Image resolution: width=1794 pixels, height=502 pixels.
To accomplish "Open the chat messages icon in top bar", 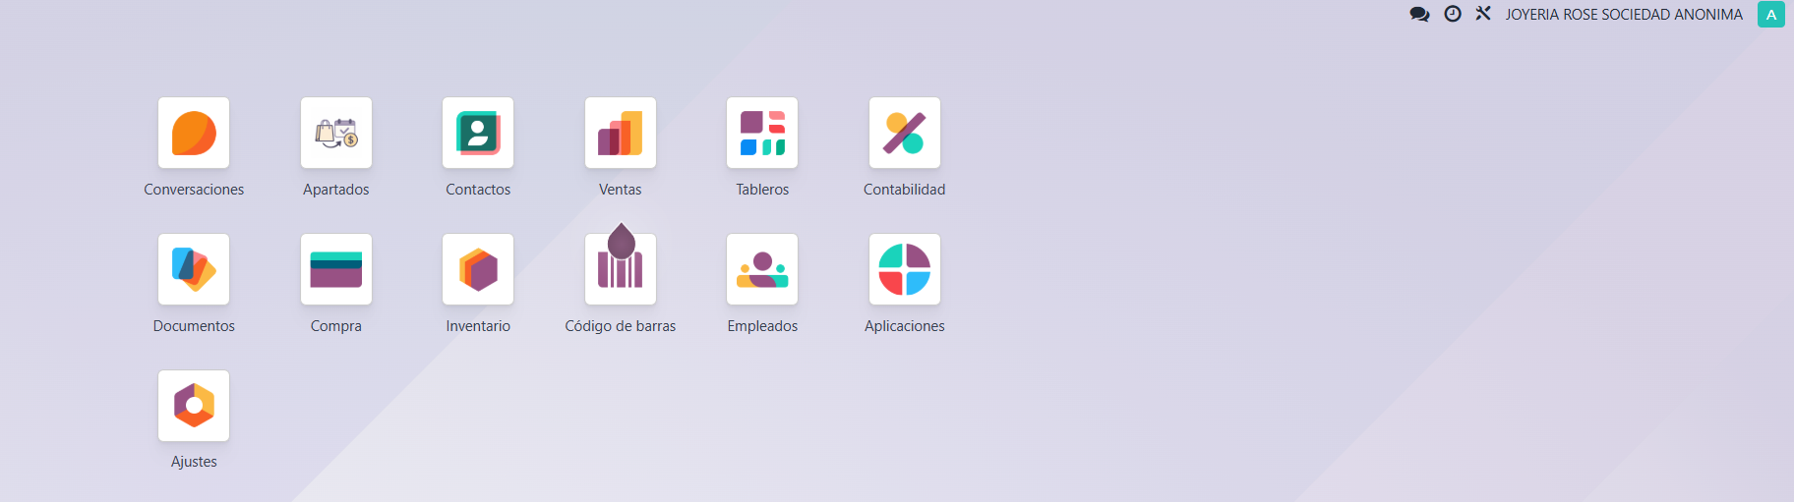I will (x=1419, y=14).
